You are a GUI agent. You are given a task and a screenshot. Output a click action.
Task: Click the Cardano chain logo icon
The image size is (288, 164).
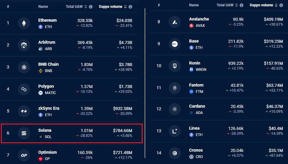pos(175,109)
